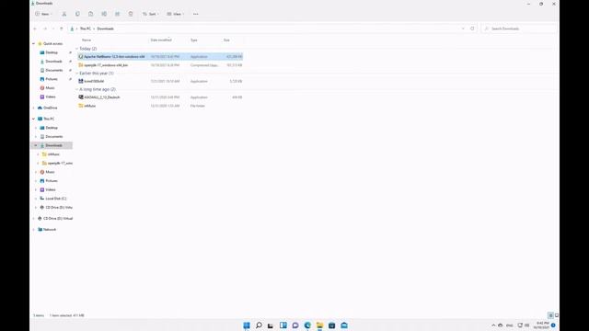589x331 pixels.
Task: Open the View dropdown
Action: pyautogui.click(x=176, y=14)
